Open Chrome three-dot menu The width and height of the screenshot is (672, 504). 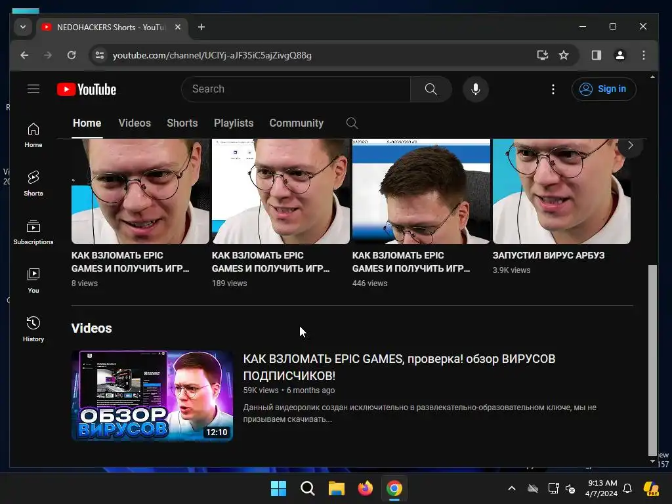643,55
